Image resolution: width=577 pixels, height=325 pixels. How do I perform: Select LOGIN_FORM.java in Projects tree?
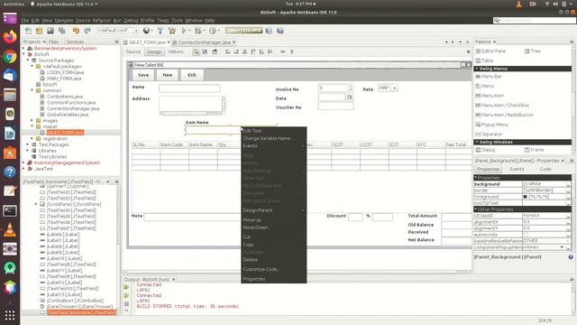click(65, 72)
